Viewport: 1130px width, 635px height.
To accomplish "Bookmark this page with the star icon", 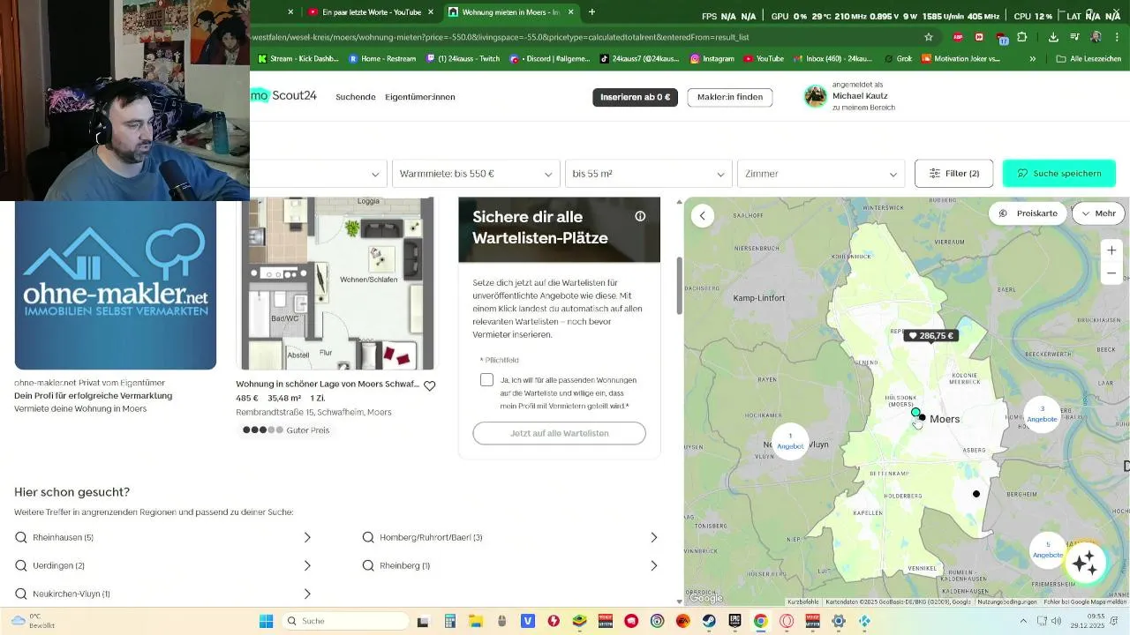I will tap(929, 37).
